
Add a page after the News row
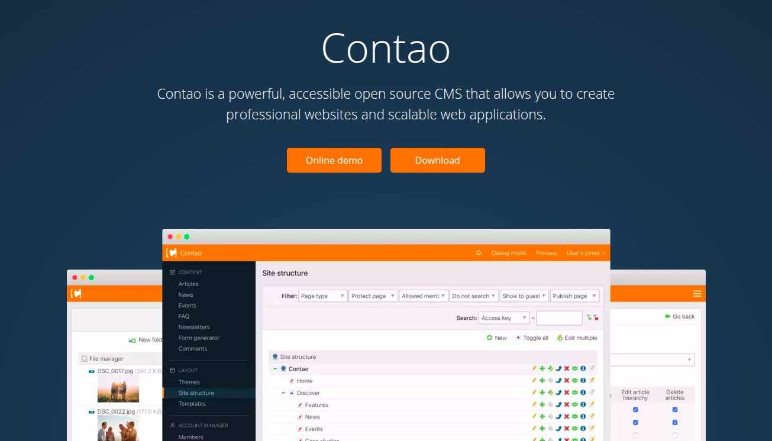542,417
